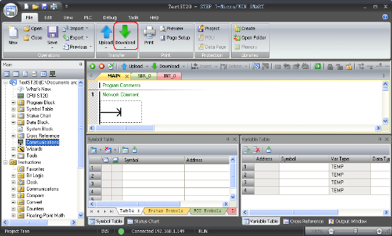The height and width of the screenshot is (236, 392).
Task: Open the Export dropdown
Action: coord(75,38)
